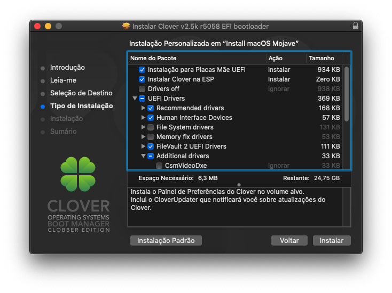Expand Memory fix drivers group
Screen dimensions: 392x293
click(x=143, y=137)
